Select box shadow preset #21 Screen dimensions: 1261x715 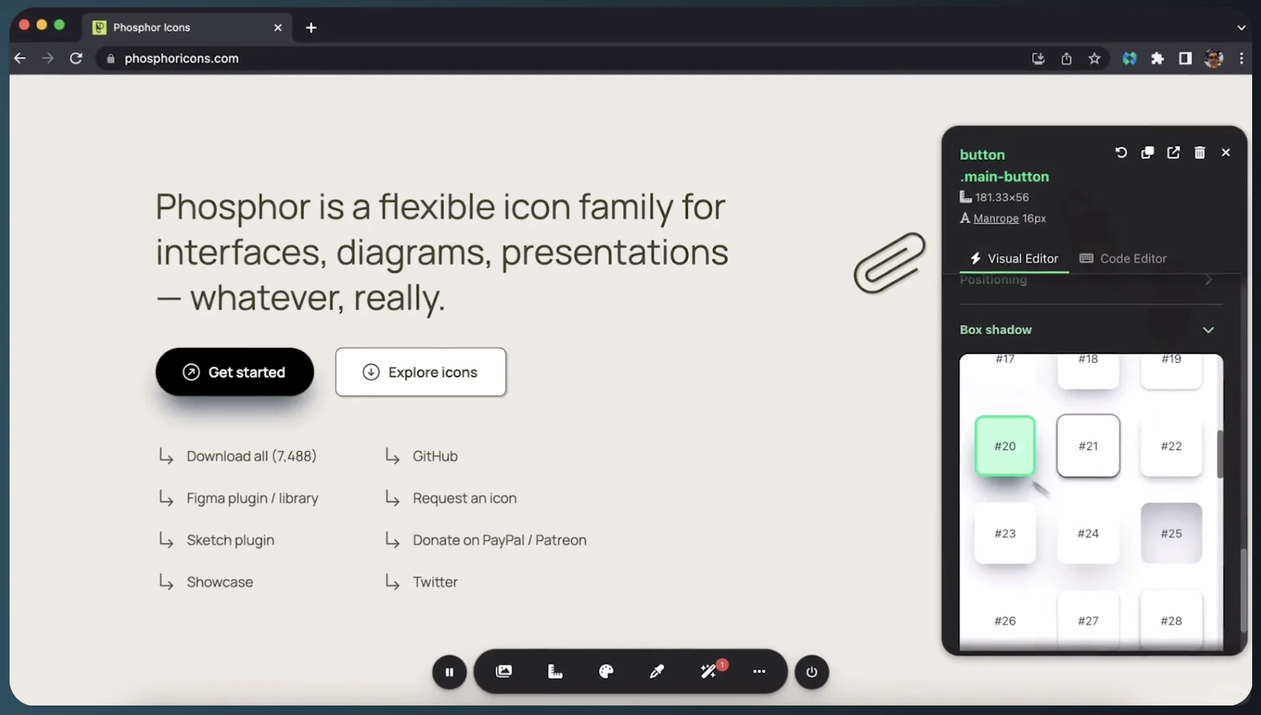(x=1088, y=446)
